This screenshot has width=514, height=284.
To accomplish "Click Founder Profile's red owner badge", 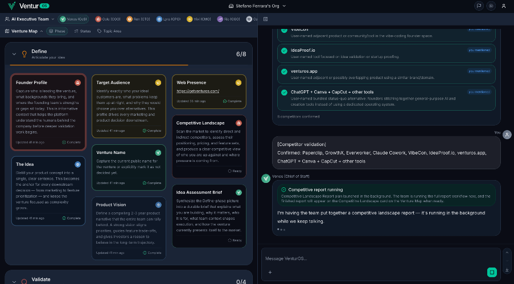I will point(77,82).
